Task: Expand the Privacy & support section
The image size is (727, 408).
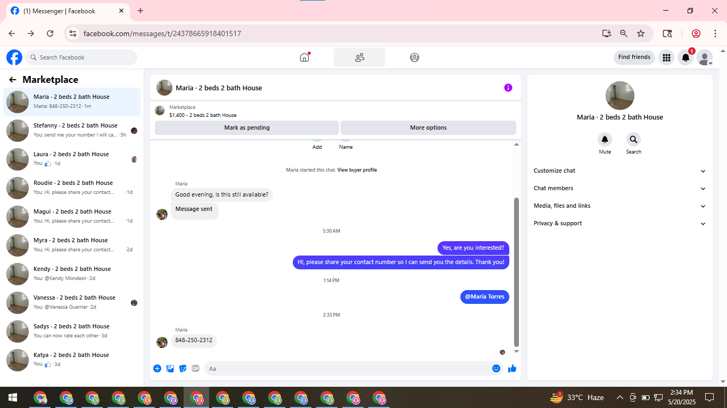Action: (x=620, y=224)
